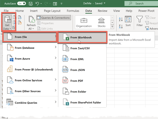Choose From SharePoint Folder menu item

click(82, 102)
